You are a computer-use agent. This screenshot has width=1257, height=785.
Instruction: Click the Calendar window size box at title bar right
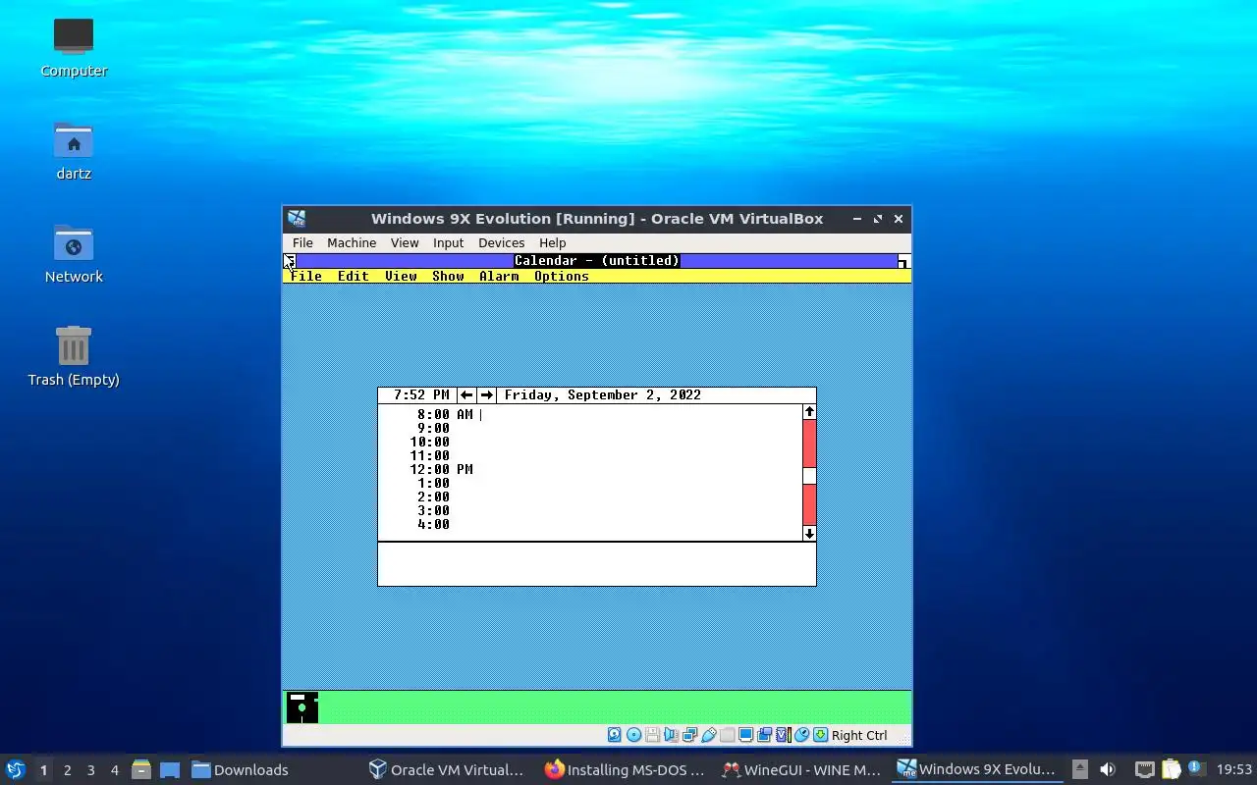904,261
